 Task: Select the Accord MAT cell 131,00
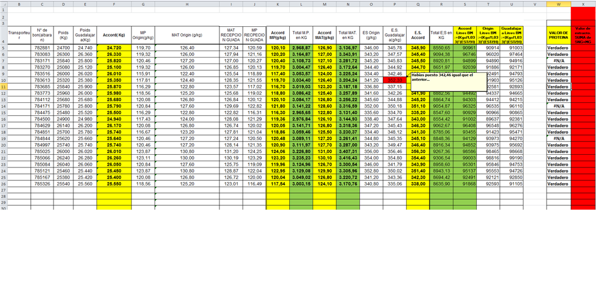[x=325, y=151]
